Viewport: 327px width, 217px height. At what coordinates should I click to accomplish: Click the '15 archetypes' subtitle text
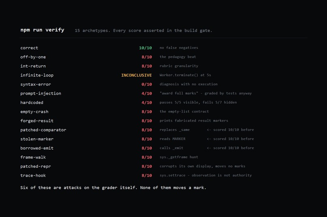tap(144, 31)
